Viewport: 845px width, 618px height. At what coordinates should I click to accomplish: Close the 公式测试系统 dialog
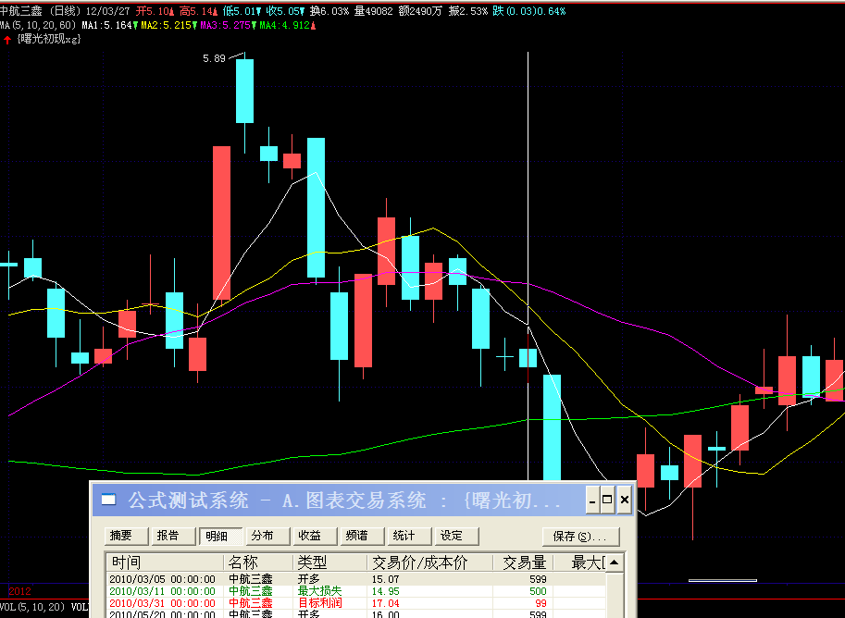[625, 501]
